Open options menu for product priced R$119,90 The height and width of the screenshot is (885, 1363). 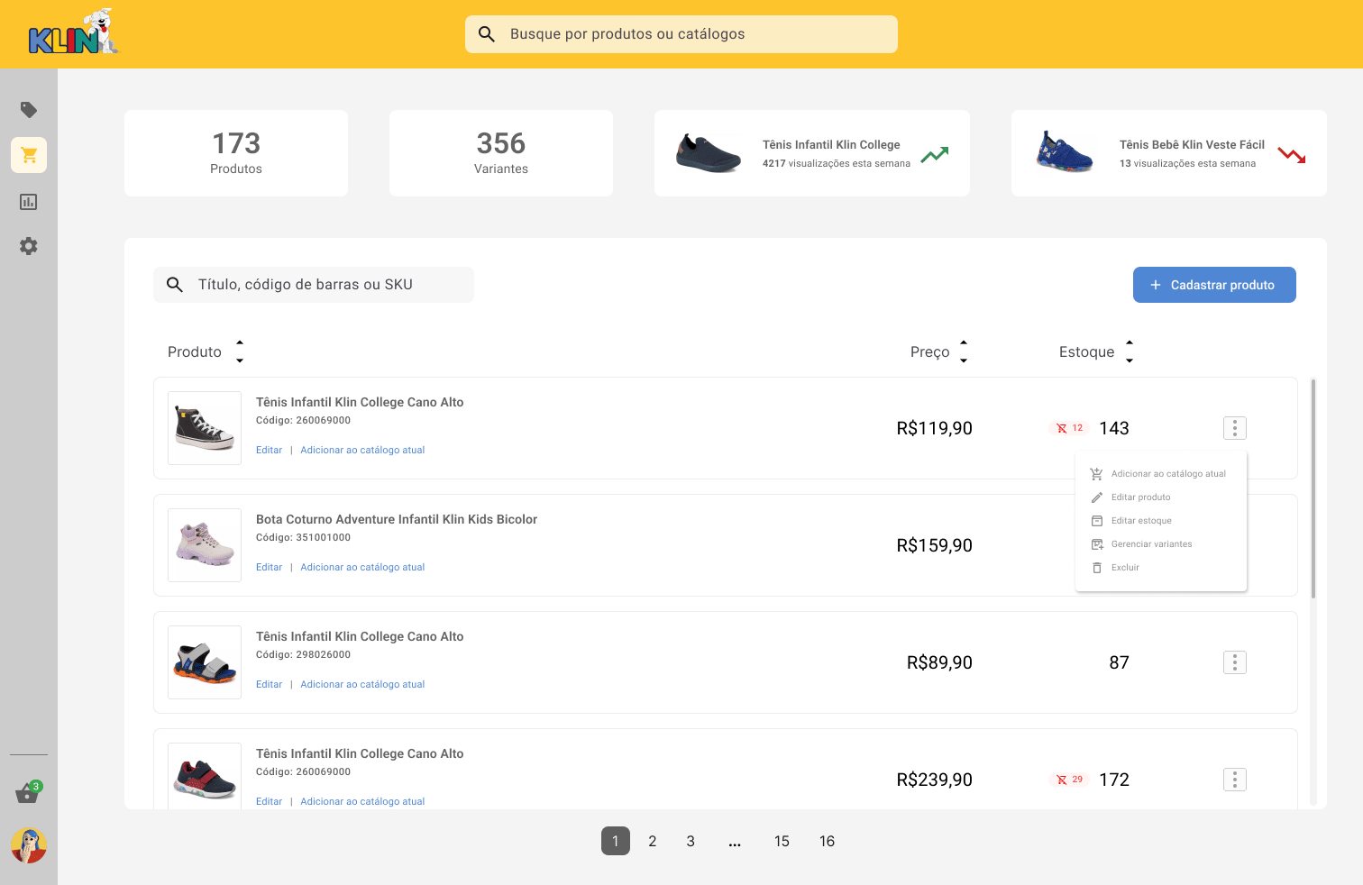pos(1235,428)
